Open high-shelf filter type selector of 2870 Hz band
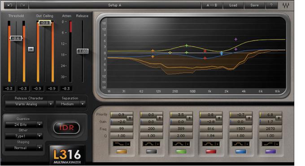Image resolution: width=305 pixels, height=166 pixels. pyautogui.click(x=270, y=144)
